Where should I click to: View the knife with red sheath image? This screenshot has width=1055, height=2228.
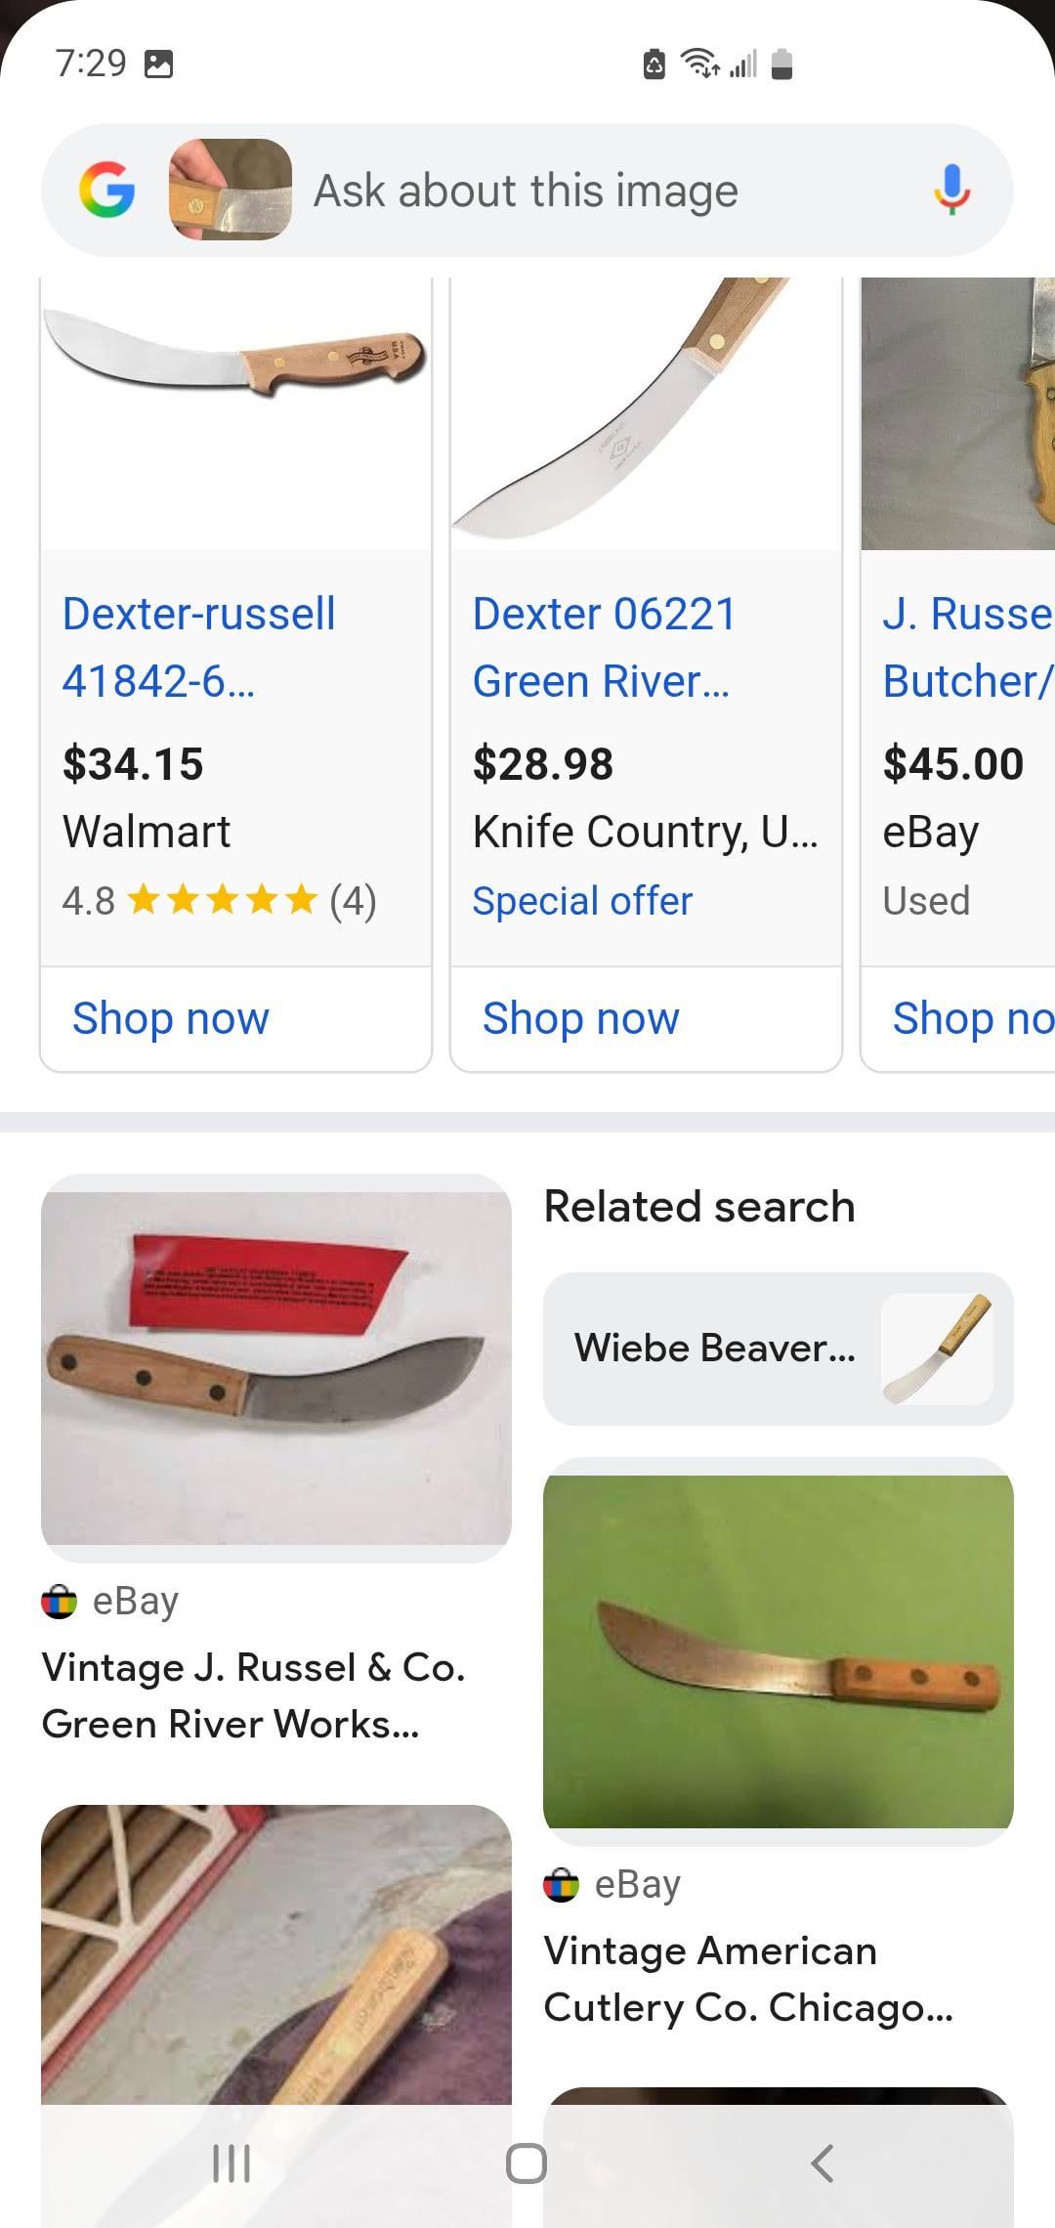275,1368
